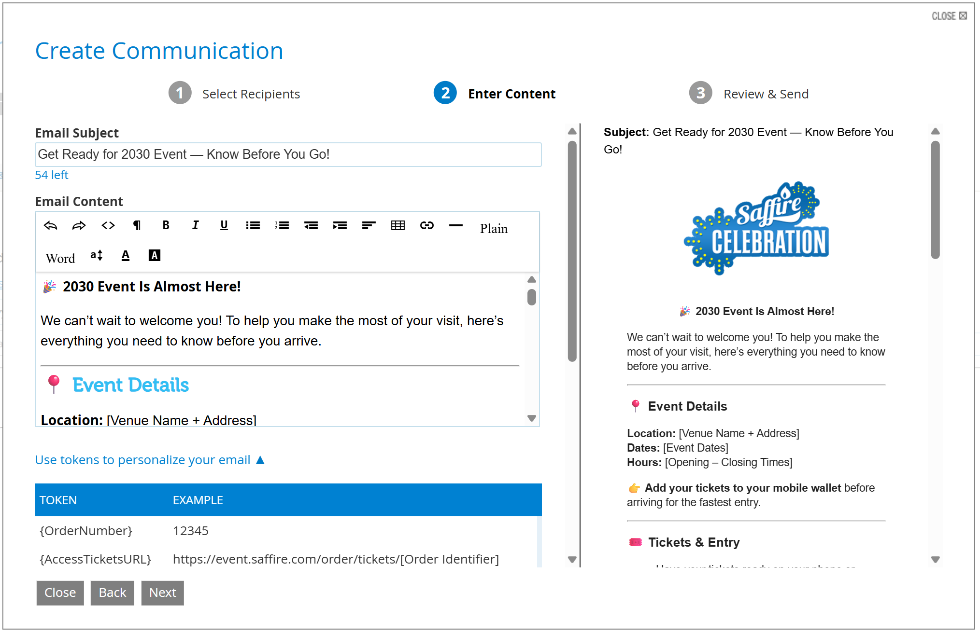Insert a horizontal line
Screen dimensions: 980x634
coord(455,225)
